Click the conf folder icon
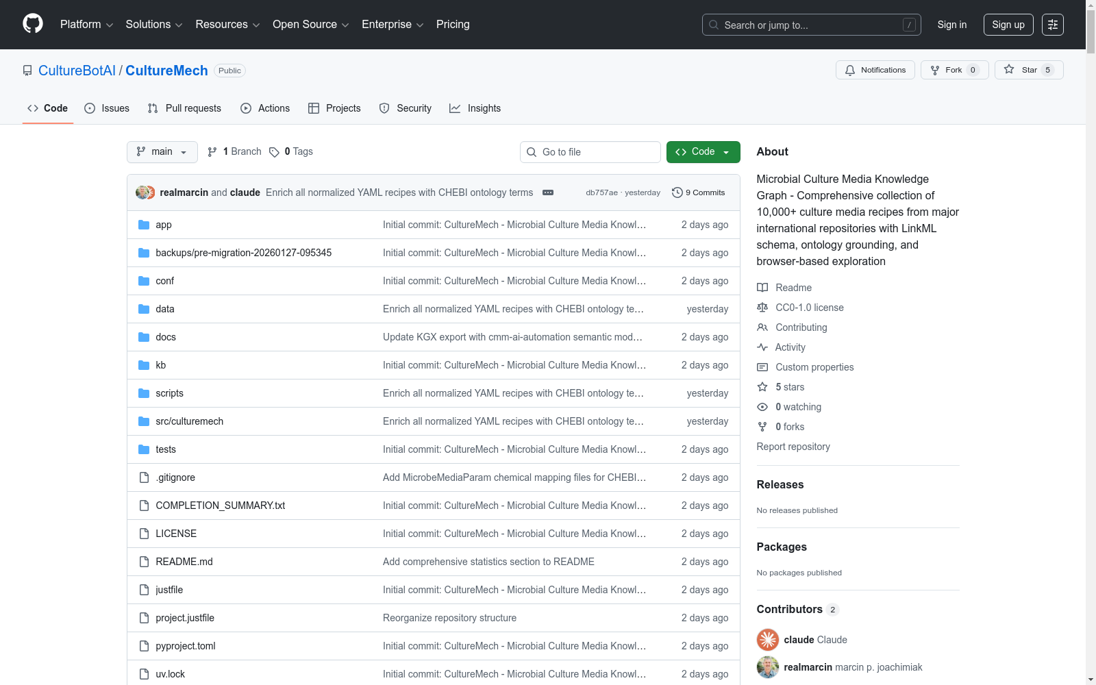Viewport: 1096px width, 685px height. coord(144,281)
